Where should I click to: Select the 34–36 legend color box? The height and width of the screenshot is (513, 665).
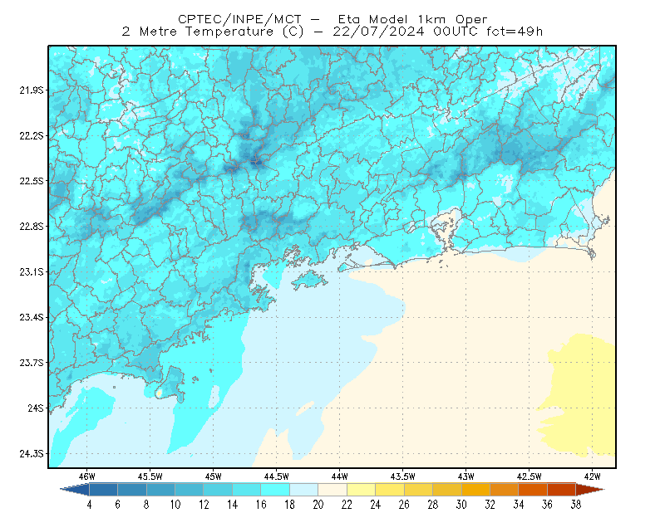pyautogui.click(x=533, y=490)
